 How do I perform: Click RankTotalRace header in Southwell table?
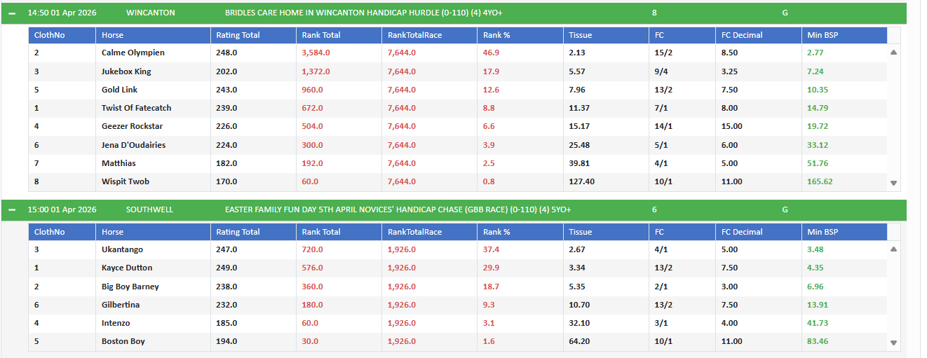point(414,232)
